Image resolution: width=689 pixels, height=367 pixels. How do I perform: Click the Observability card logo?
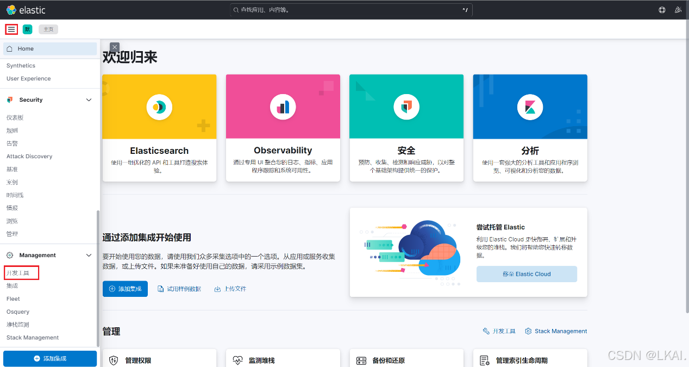tap(283, 107)
